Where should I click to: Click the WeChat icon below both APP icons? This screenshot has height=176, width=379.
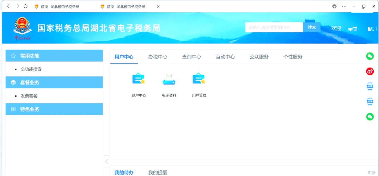click(370, 117)
